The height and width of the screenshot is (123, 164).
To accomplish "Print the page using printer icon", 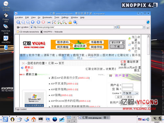I will tap(49, 22).
